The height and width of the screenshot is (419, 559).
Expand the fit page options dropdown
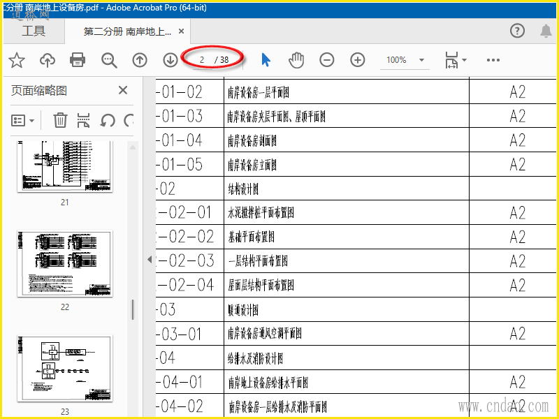[464, 60]
